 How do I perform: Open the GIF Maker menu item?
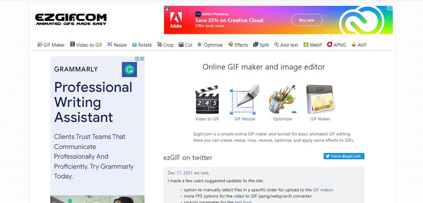[51, 45]
